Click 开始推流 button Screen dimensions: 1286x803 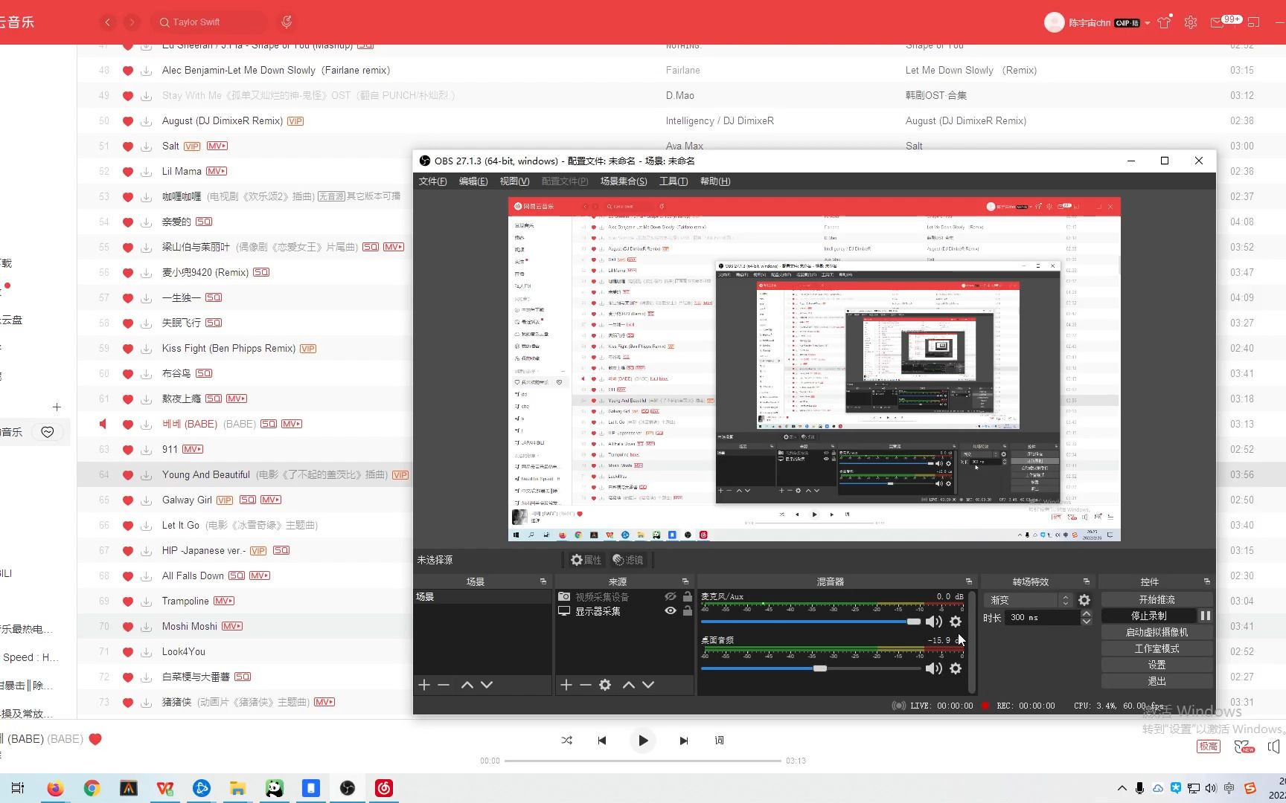[x=1157, y=599]
